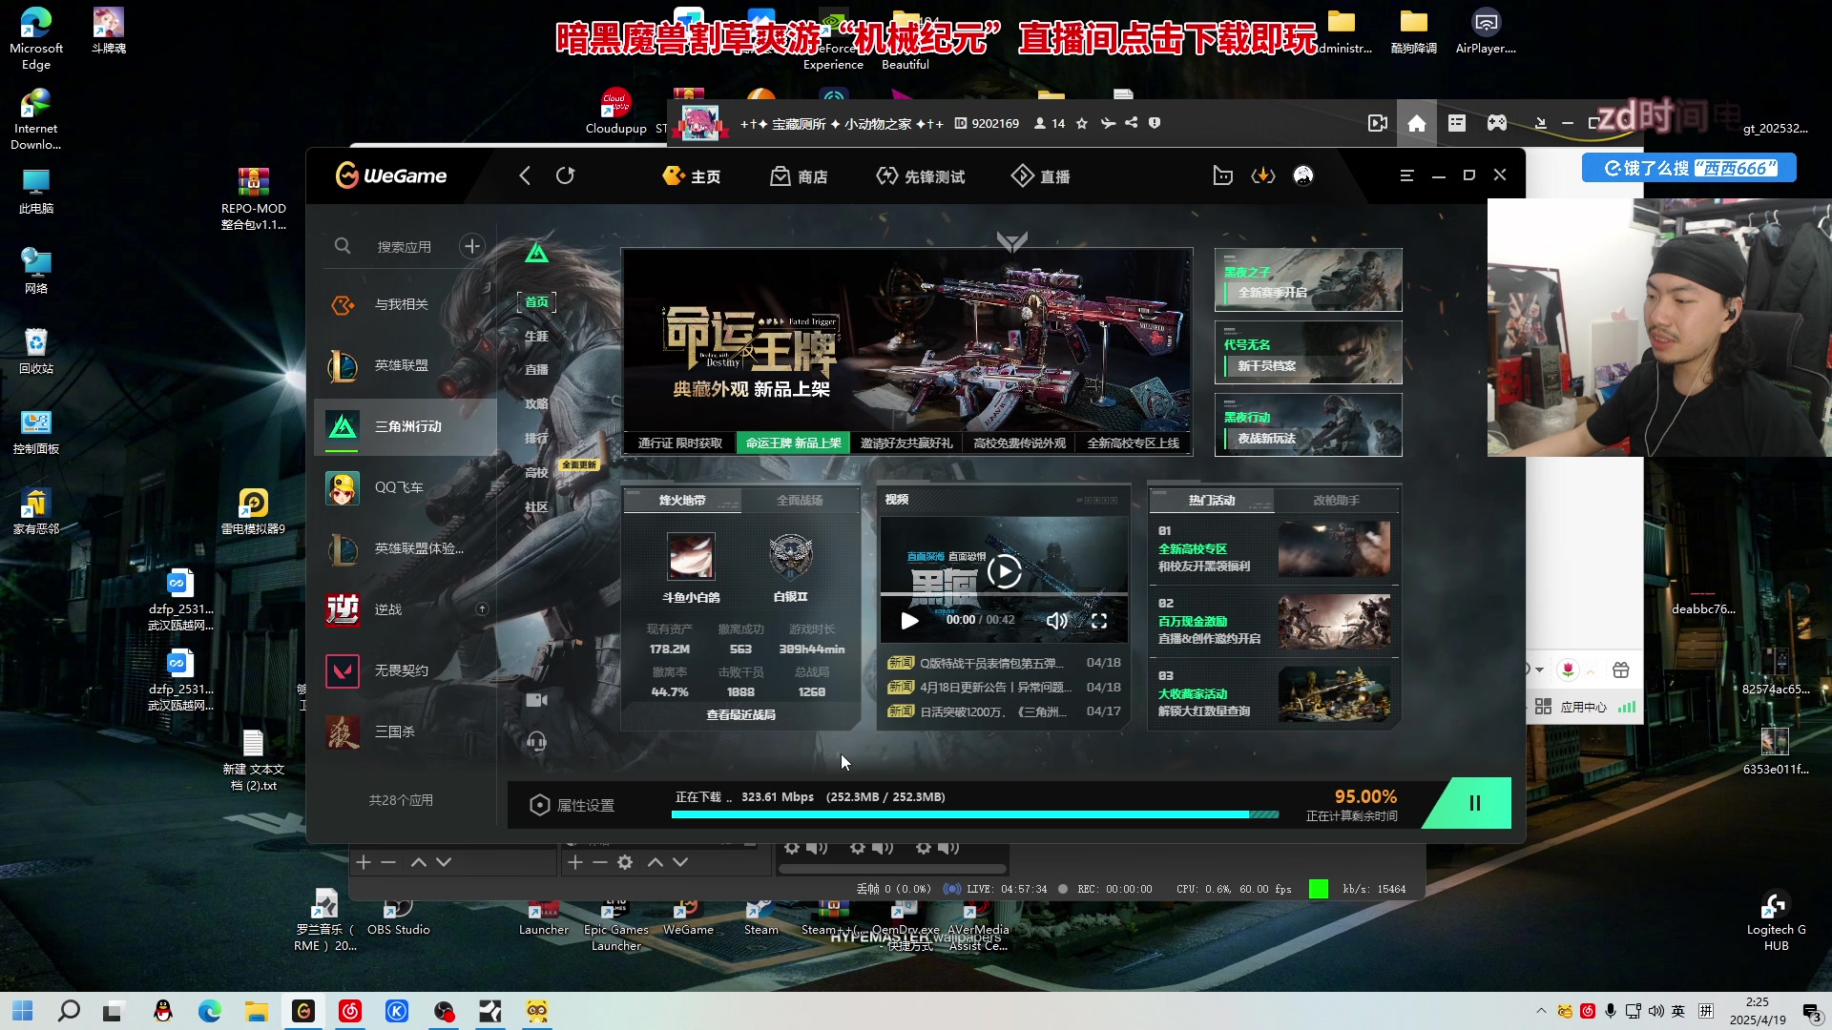Click the update arrow beside 逆战

pos(482,608)
